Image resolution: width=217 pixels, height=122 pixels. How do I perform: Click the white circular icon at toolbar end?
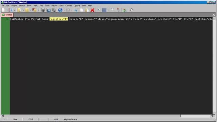[x=131, y=10]
